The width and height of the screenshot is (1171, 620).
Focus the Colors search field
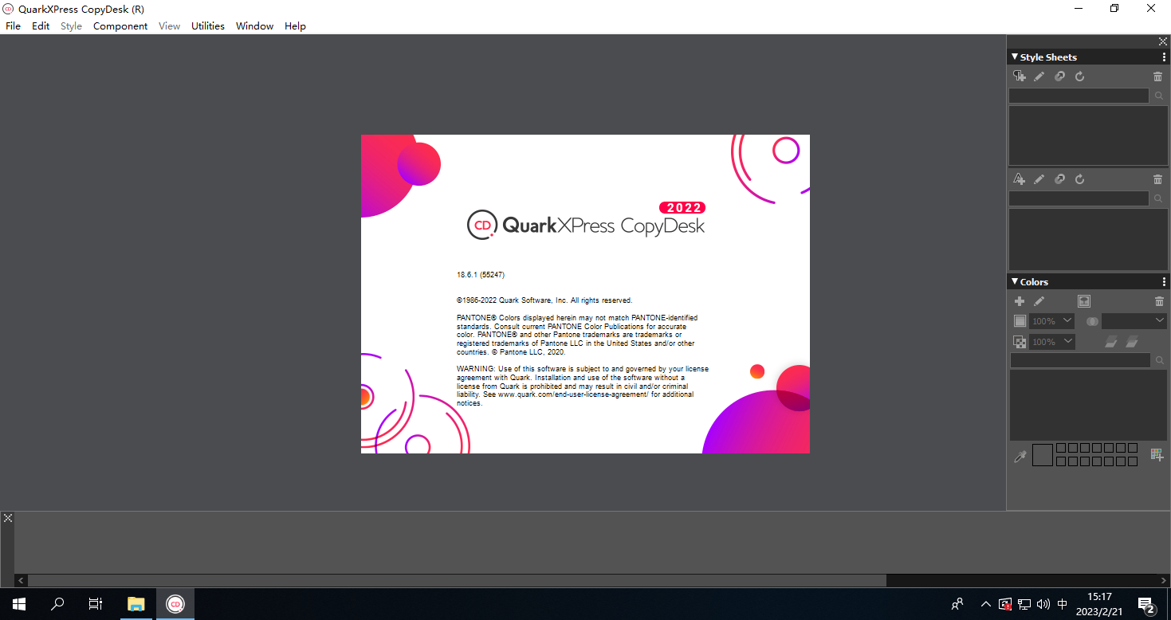(1080, 361)
